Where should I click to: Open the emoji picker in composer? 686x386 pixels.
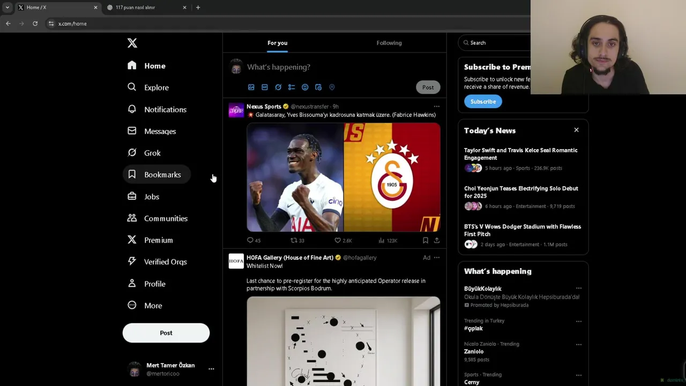[x=305, y=87]
